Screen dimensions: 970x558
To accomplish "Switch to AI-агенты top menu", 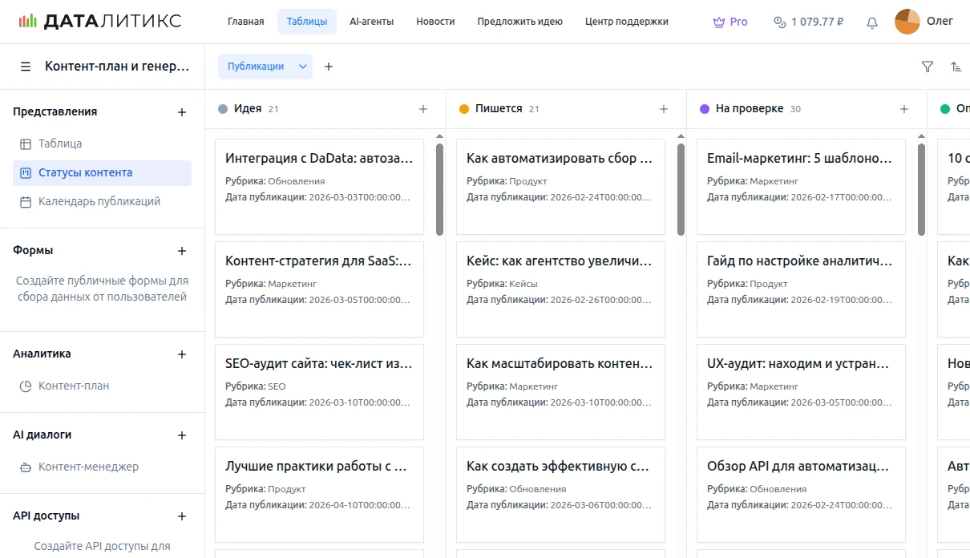I will 371,22.
